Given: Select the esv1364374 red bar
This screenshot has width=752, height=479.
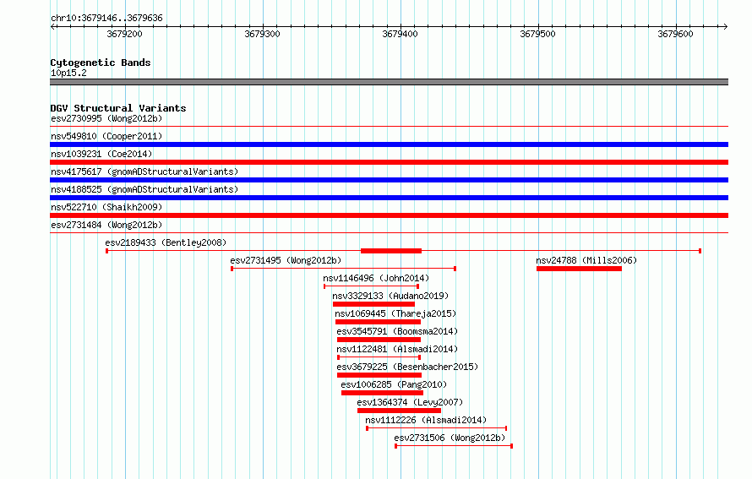Looking at the screenshot, I should (399, 411).
